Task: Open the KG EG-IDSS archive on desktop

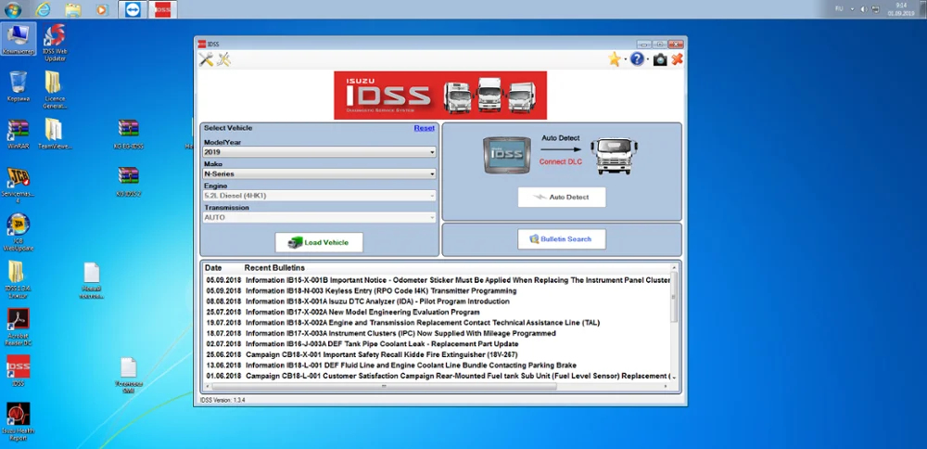Action: (x=128, y=135)
